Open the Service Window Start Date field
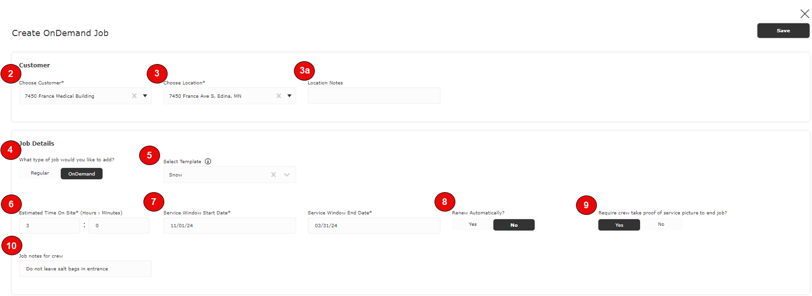Screen dimensions: 812x296 (x=229, y=226)
